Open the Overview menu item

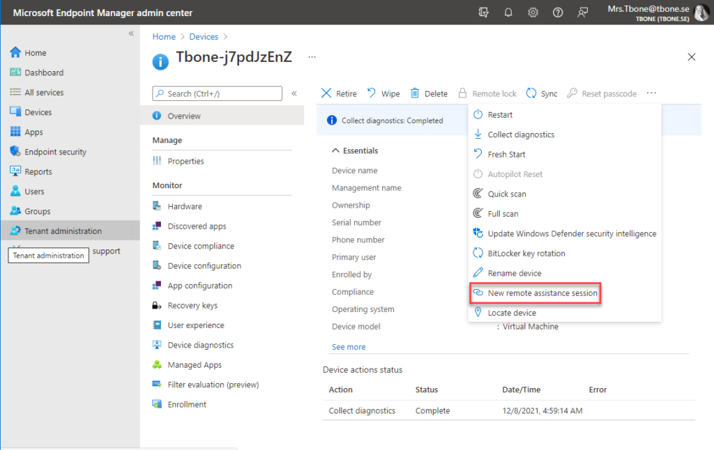click(222, 116)
